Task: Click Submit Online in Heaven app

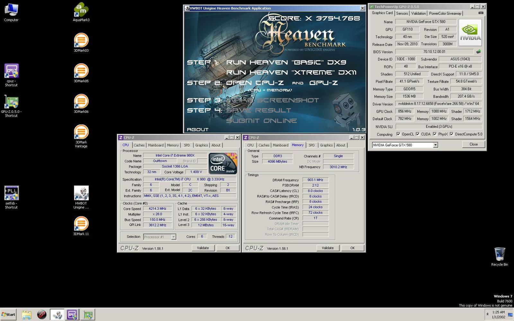Action: point(261,121)
